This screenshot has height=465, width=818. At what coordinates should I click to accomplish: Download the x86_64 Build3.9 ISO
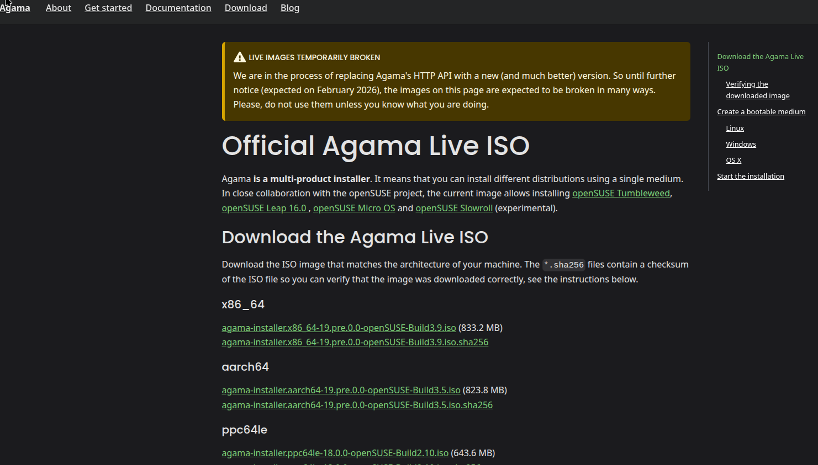(x=339, y=328)
